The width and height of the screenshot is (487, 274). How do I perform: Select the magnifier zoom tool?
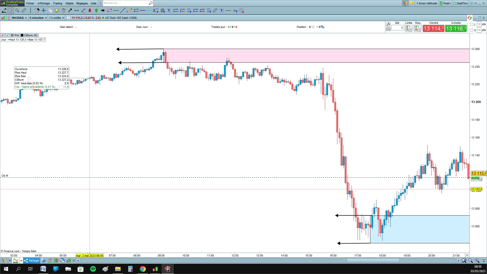click(17, 10)
